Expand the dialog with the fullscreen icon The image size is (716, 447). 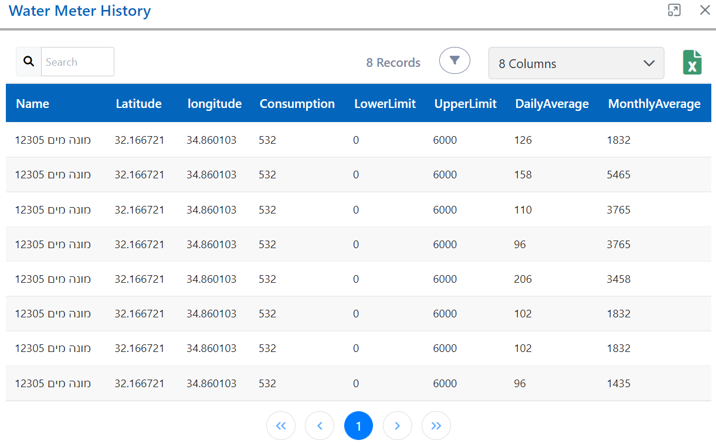pos(674,10)
